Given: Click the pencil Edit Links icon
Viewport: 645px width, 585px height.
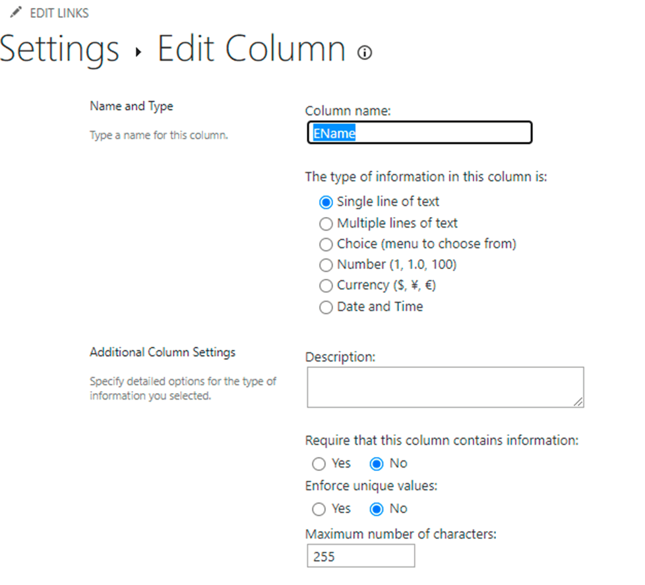Looking at the screenshot, I should pyautogui.click(x=16, y=13).
